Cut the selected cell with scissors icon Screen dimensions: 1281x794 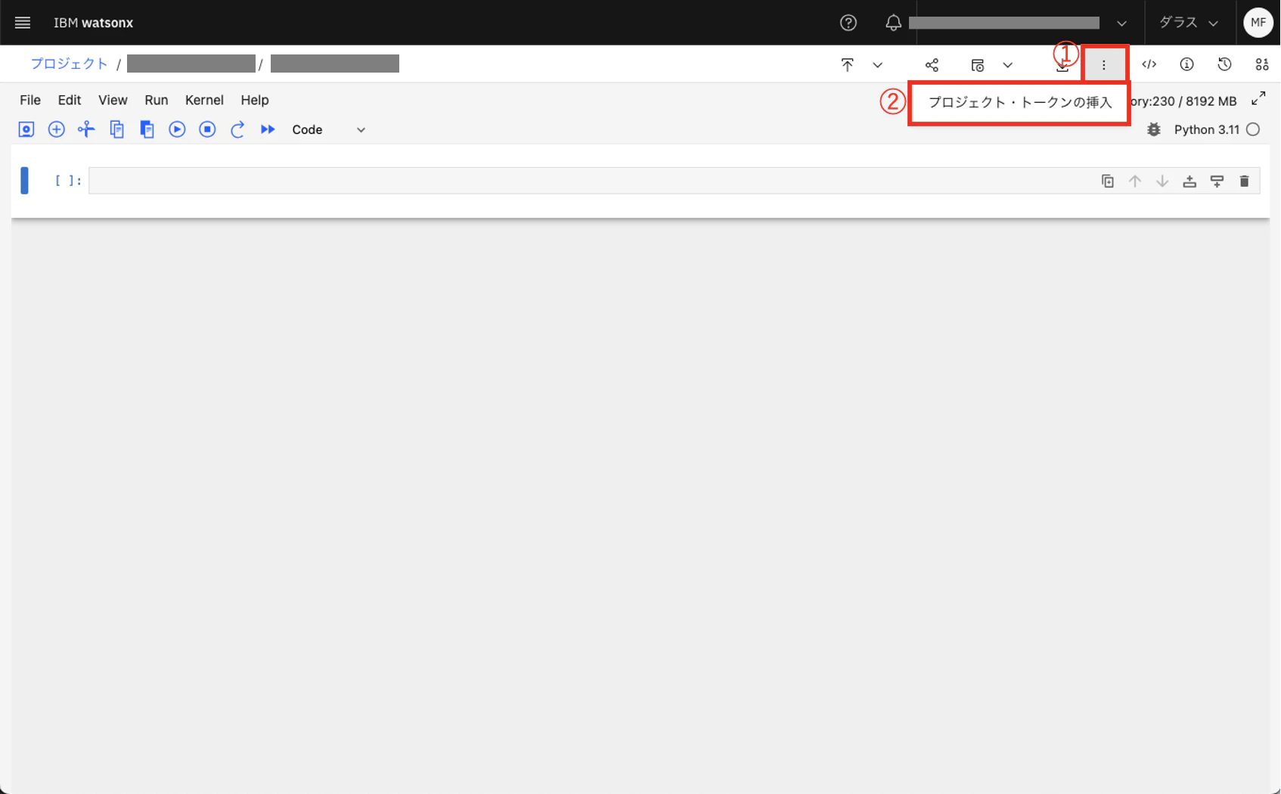[86, 129]
